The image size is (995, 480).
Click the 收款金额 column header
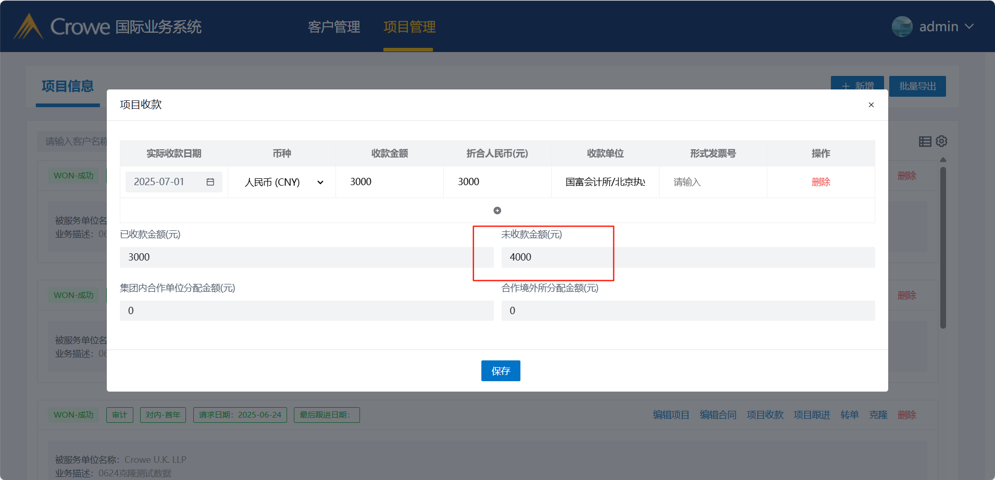click(390, 153)
